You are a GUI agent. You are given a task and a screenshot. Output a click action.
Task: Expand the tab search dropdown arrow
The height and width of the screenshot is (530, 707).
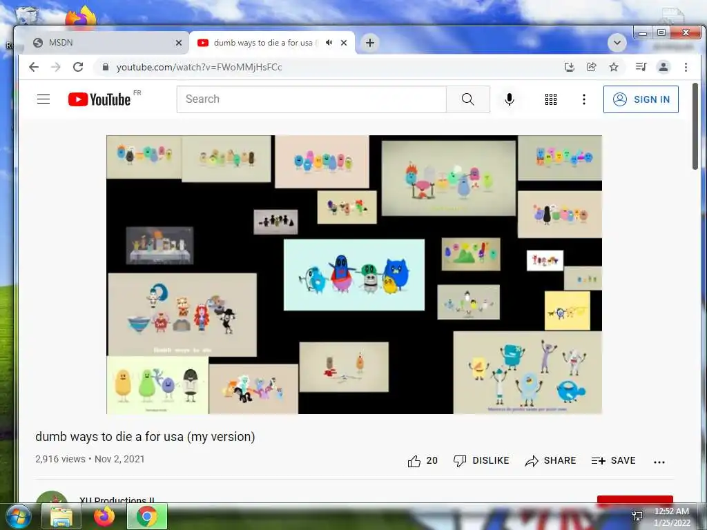[x=617, y=43]
